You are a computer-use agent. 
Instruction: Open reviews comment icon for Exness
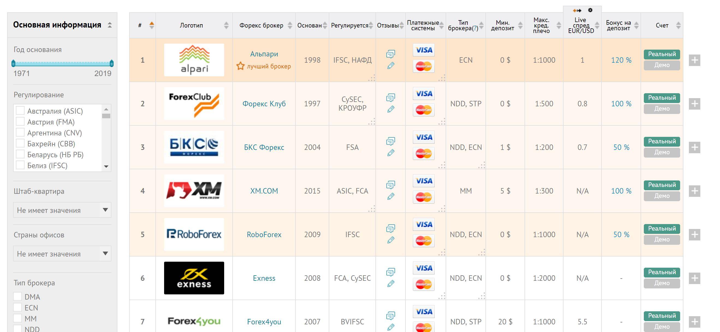pyautogui.click(x=390, y=272)
